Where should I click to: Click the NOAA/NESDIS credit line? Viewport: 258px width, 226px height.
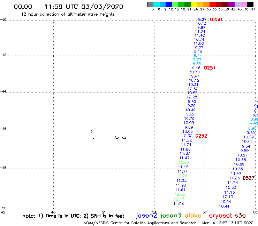140,223
